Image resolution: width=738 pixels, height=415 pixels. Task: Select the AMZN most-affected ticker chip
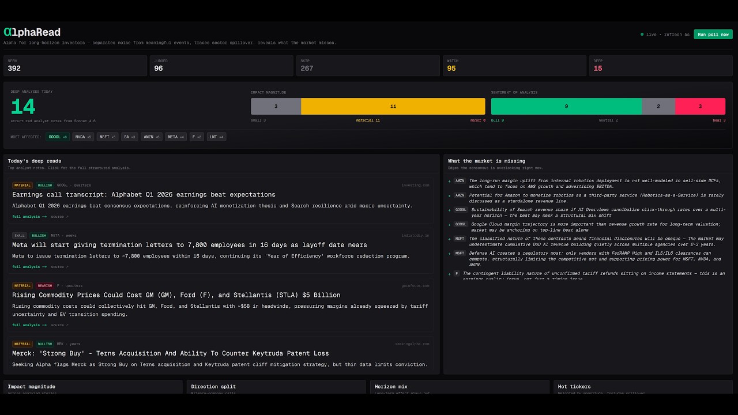pyautogui.click(x=152, y=137)
